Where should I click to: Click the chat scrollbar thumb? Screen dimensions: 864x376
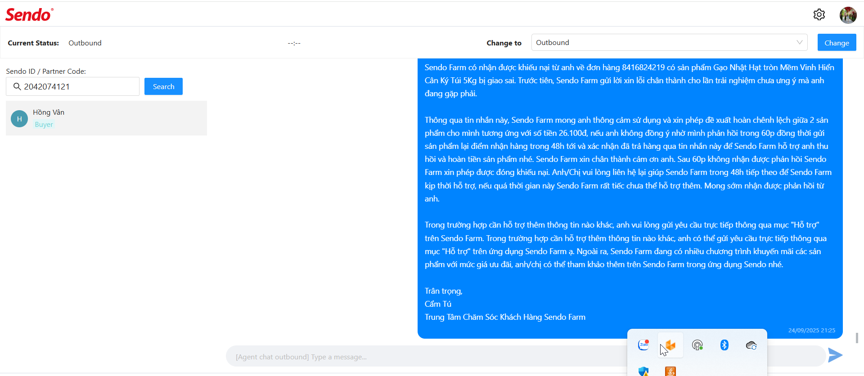tap(857, 338)
